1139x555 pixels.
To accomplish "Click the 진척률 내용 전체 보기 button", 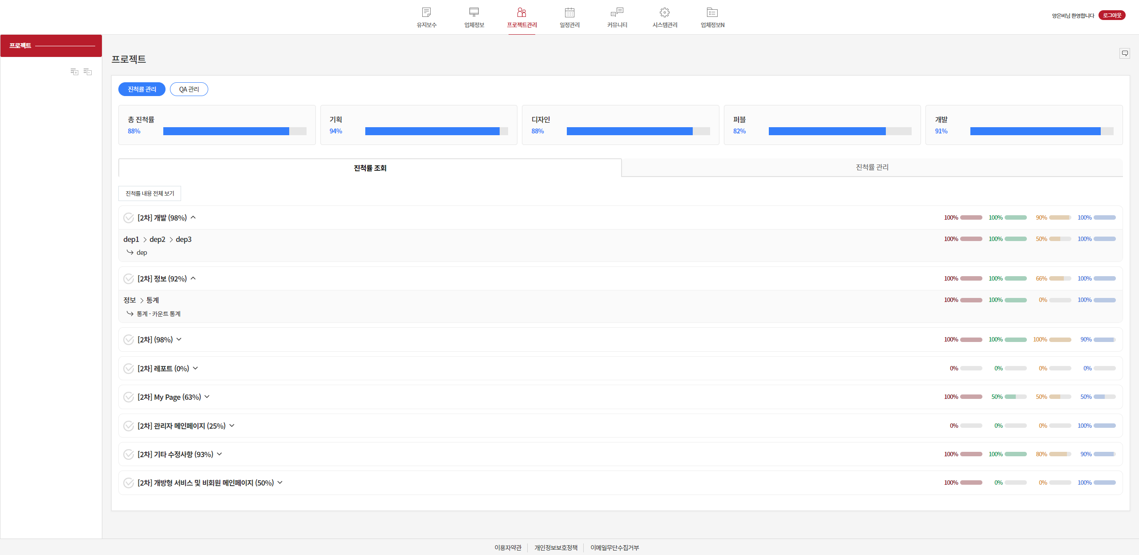I will [x=149, y=193].
